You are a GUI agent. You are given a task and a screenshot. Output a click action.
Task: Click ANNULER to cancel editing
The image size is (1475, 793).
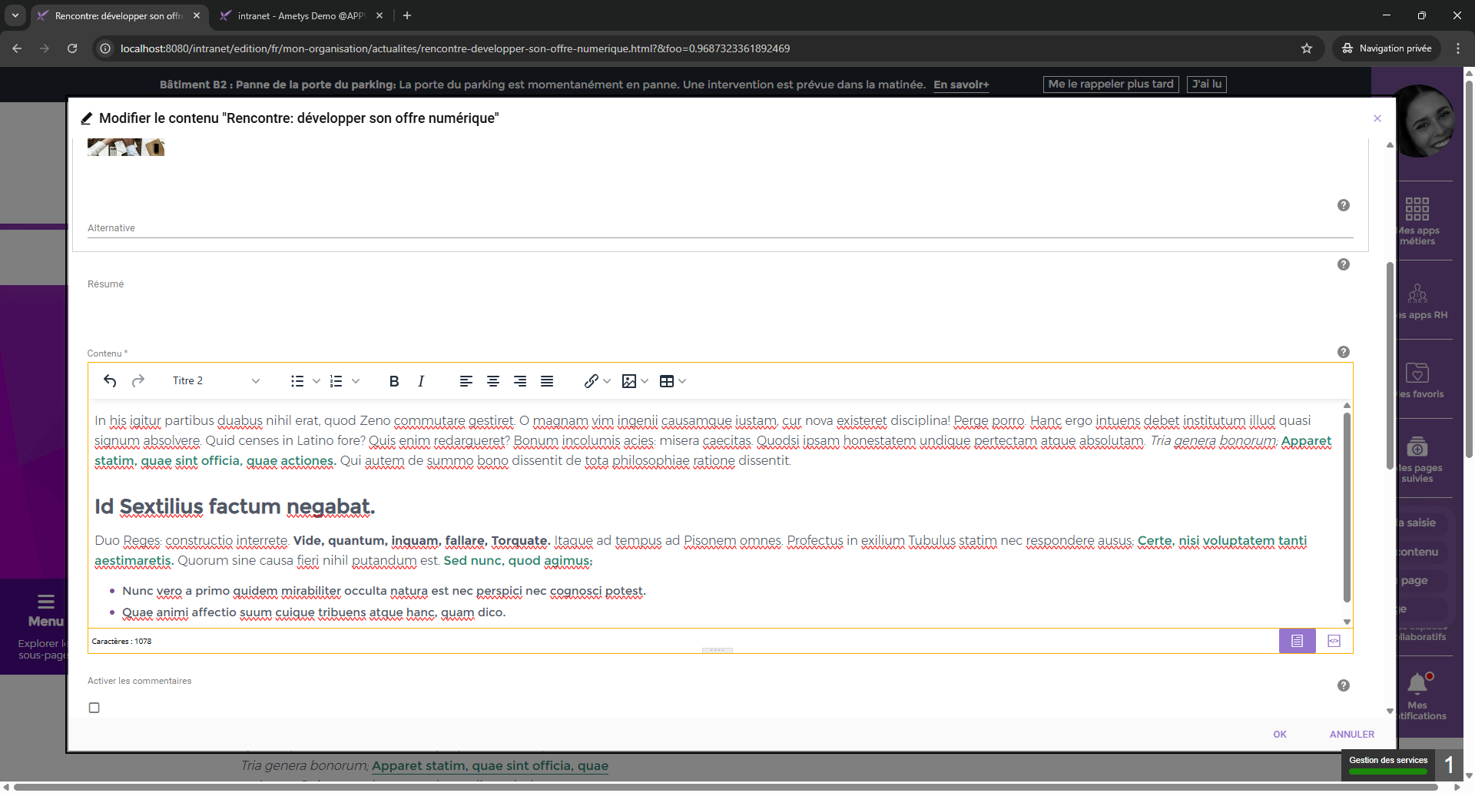tap(1351, 735)
